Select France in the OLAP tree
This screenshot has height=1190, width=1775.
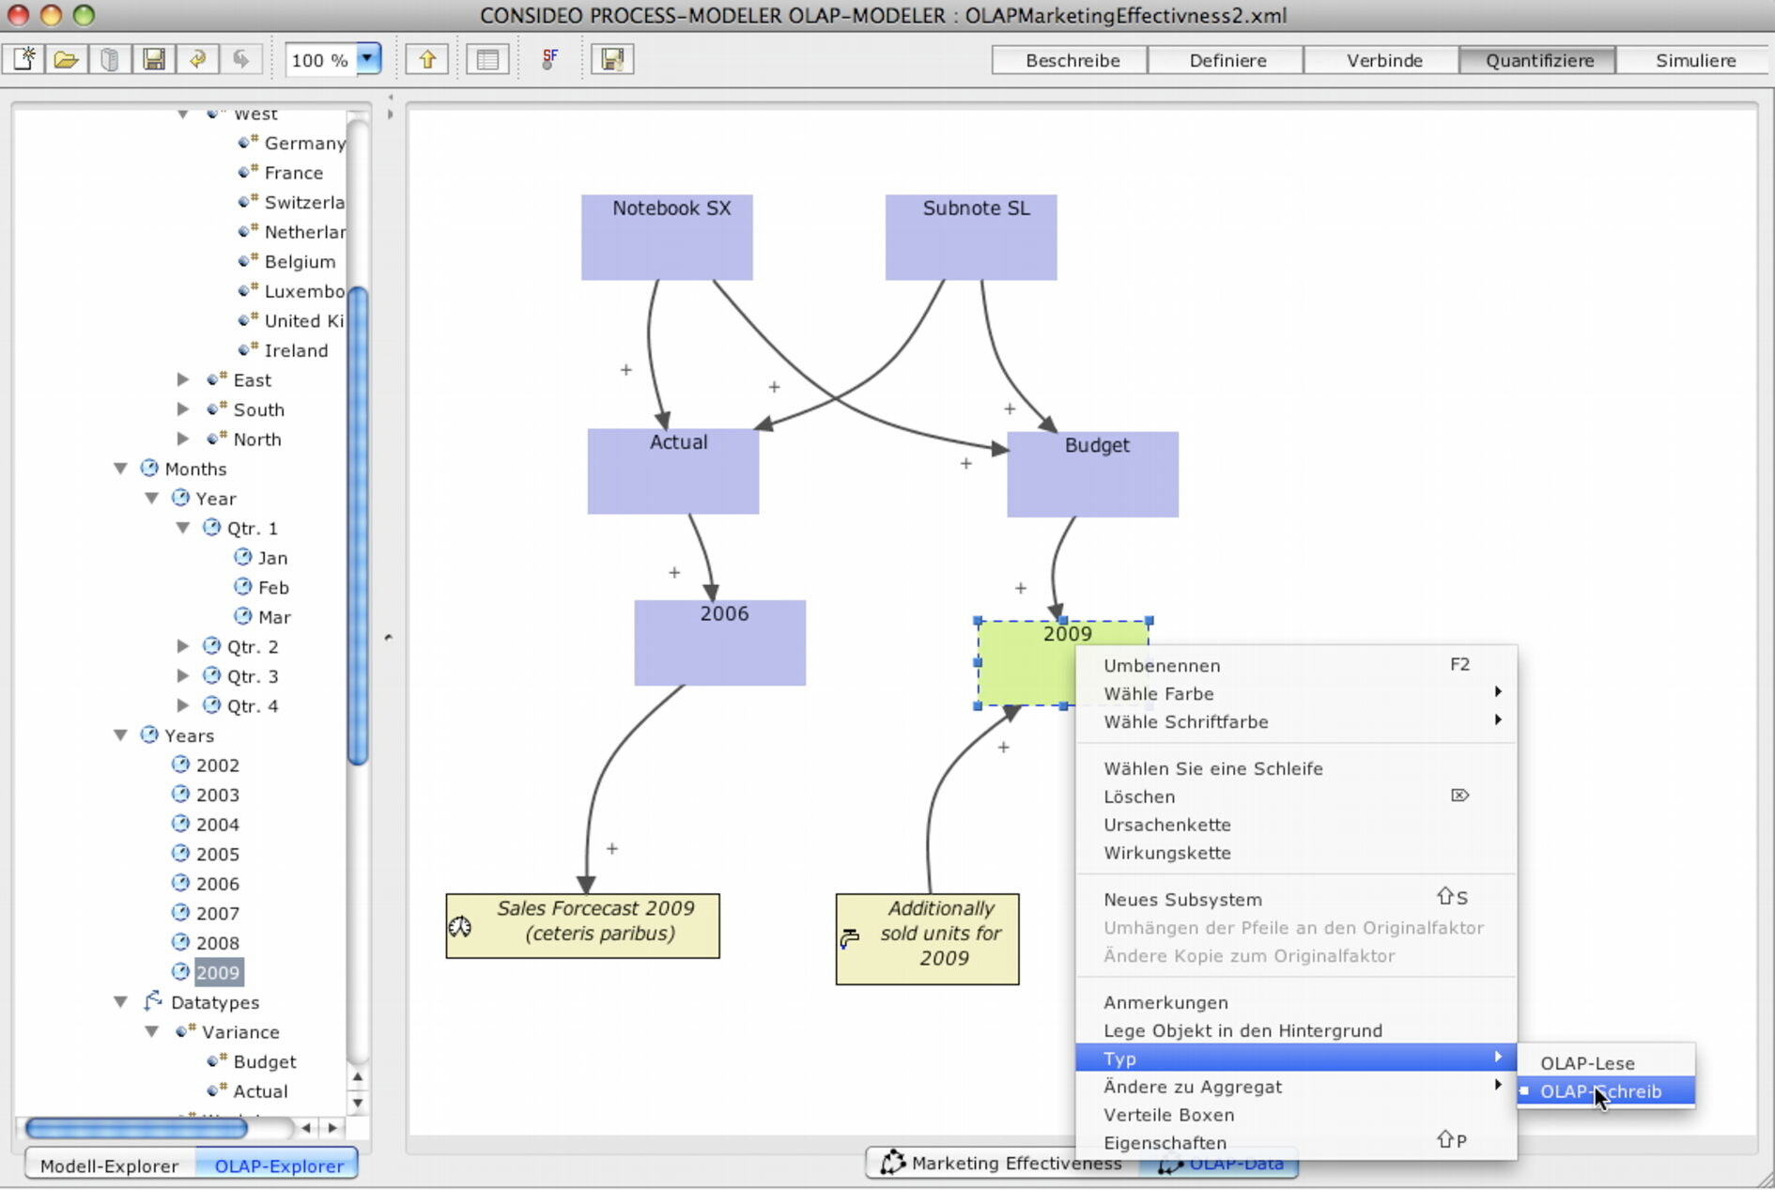click(x=293, y=173)
